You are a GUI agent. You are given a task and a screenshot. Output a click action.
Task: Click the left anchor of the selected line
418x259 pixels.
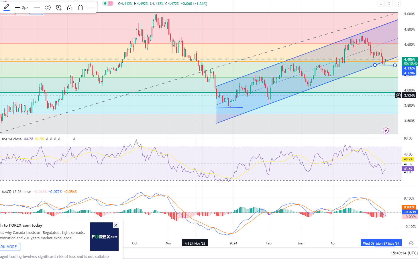coord(375,65)
